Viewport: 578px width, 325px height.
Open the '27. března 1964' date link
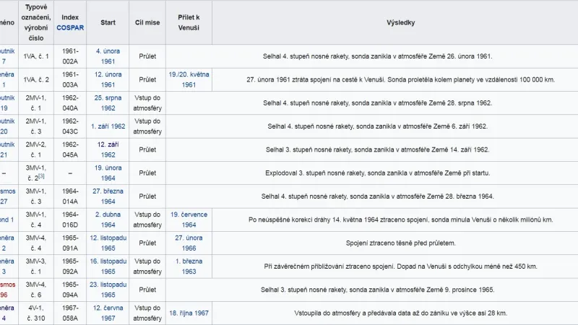pyautogui.click(x=108, y=196)
